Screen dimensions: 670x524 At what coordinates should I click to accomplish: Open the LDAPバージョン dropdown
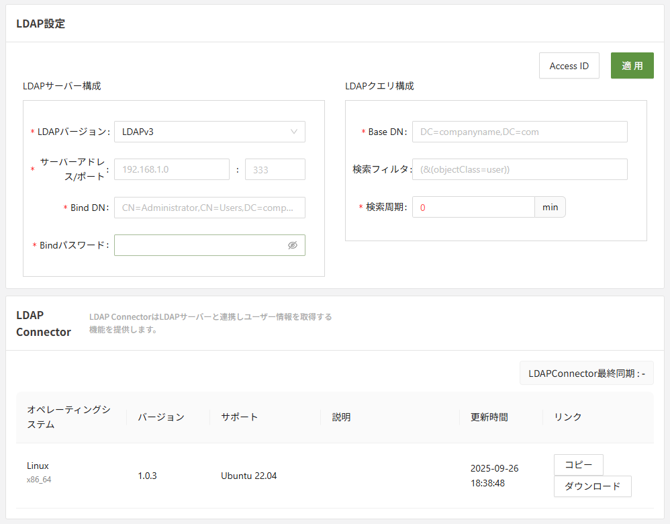point(209,132)
